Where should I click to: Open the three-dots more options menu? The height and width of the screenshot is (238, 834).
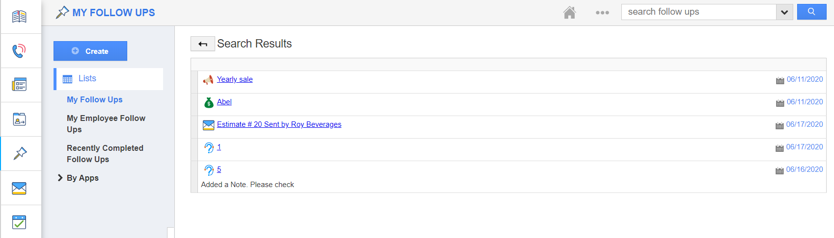[x=602, y=13]
